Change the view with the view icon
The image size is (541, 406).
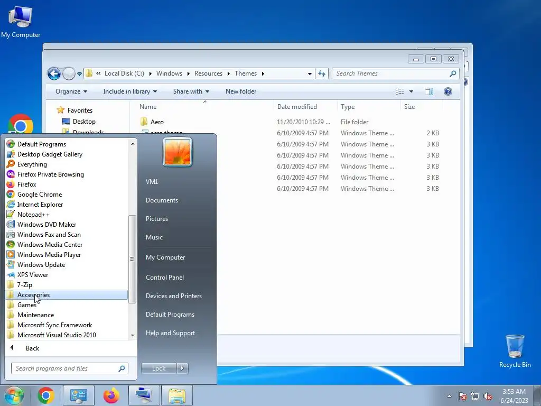399,91
